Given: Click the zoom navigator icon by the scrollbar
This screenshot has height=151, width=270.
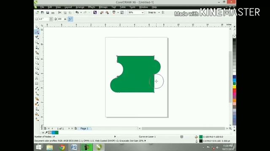Looking at the screenshot, I should tap(230, 128).
